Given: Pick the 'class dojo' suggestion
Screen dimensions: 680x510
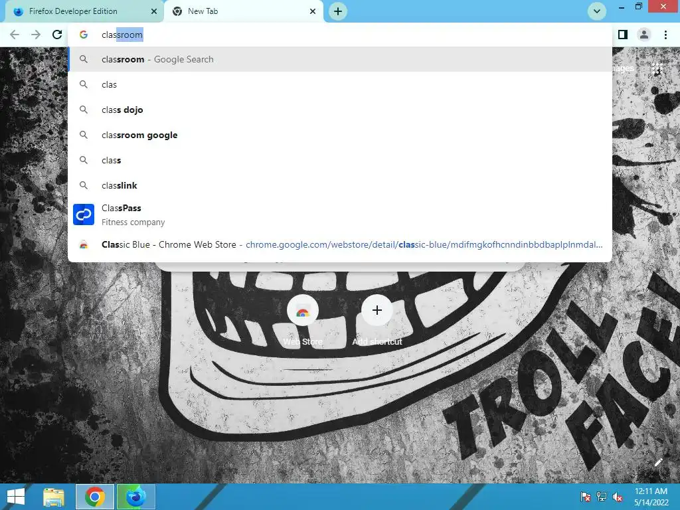Looking at the screenshot, I should click(340, 110).
